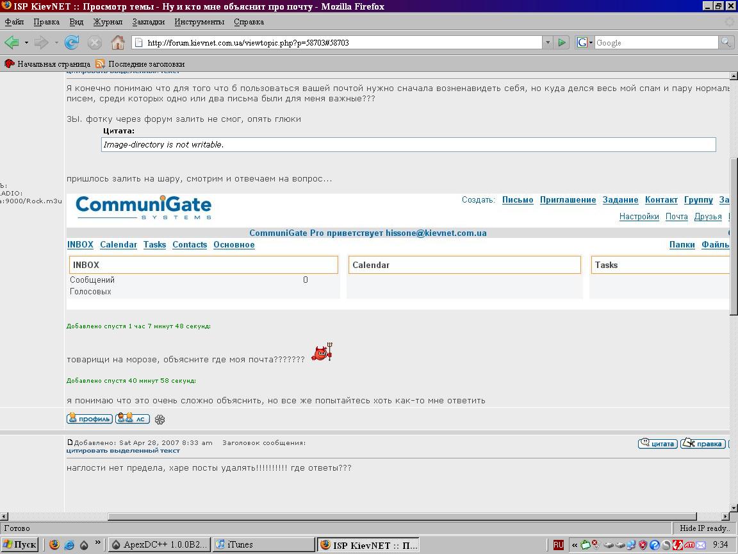The height and width of the screenshot is (554, 738).
Task: Click the цитата quote button
Action: 657,443
